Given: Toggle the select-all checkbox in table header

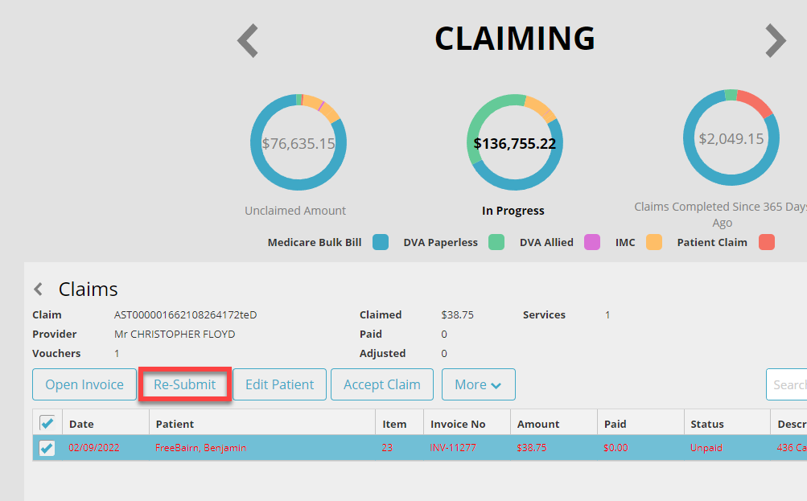Looking at the screenshot, I should click(x=47, y=423).
